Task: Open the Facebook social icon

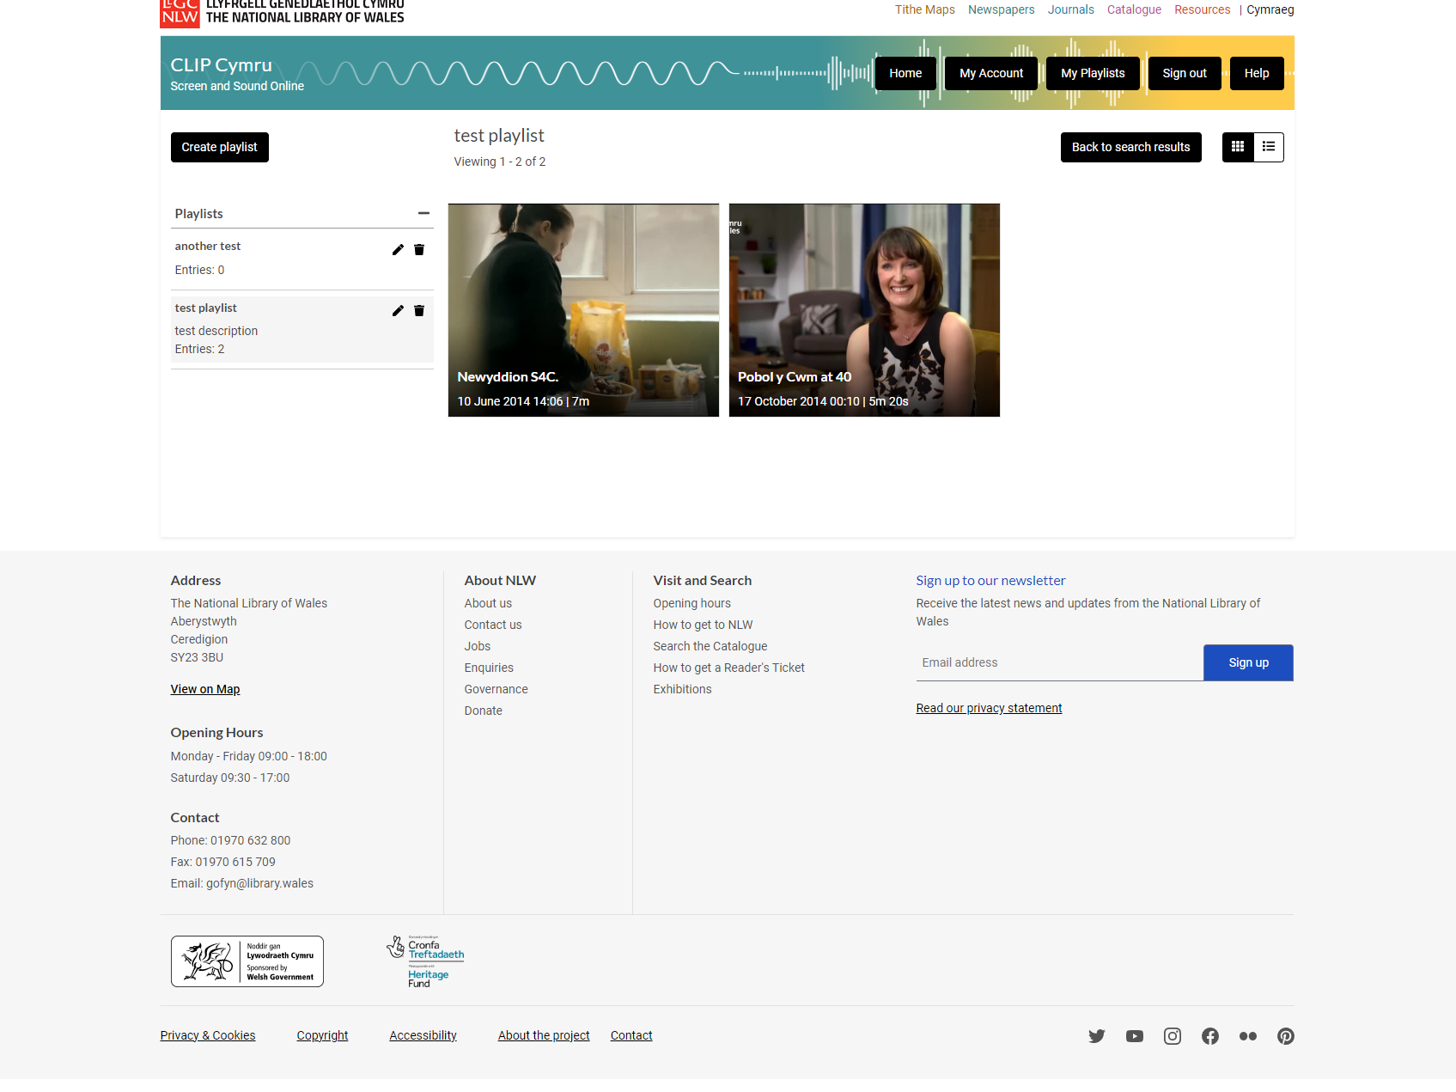Action: click(x=1210, y=1036)
